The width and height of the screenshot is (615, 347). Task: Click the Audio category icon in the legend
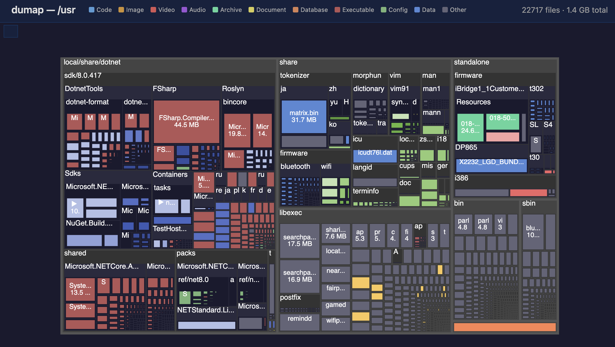tap(184, 9)
